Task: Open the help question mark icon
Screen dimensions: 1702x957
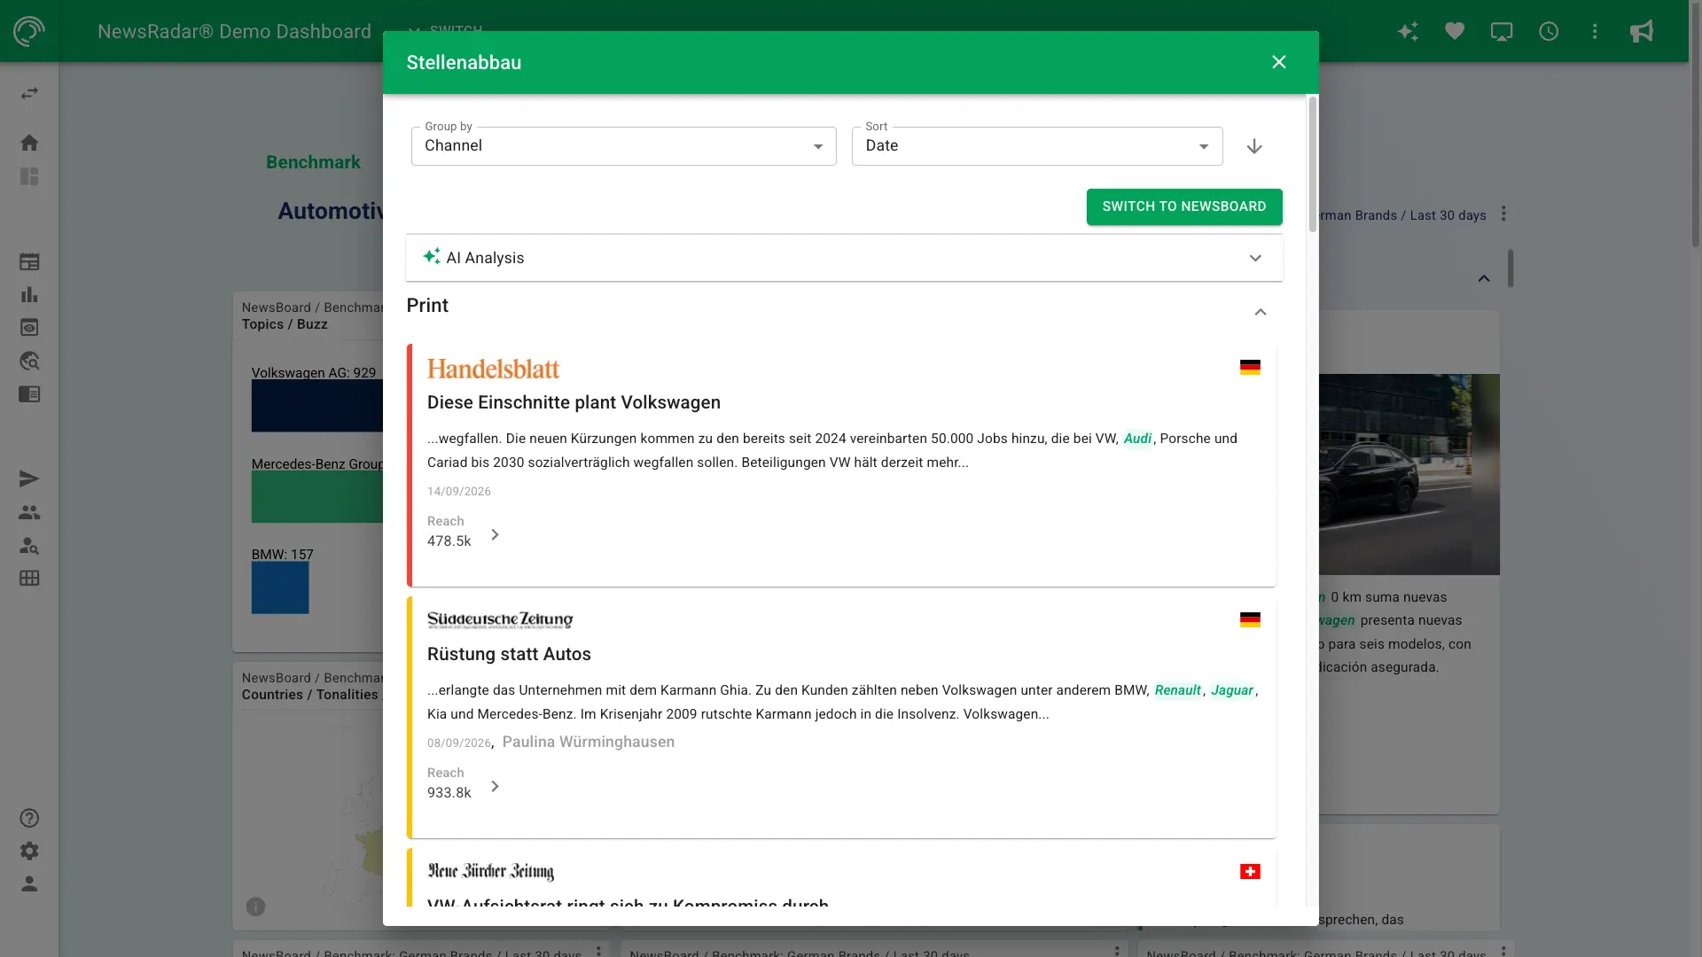Action: [x=29, y=818]
